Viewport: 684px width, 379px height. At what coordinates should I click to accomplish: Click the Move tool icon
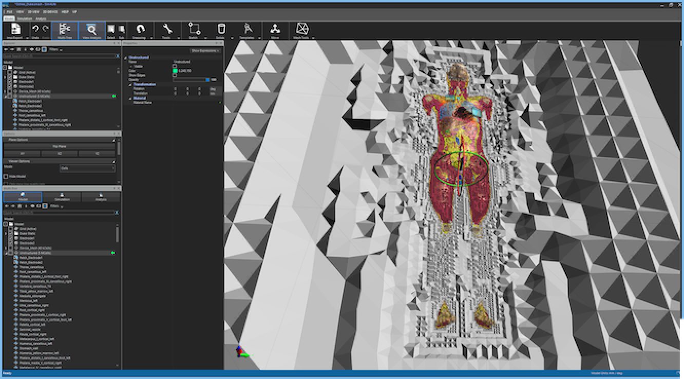tap(275, 30)
